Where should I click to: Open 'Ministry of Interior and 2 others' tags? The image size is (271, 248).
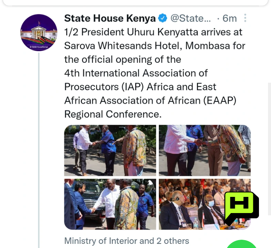tap(127, 241)
